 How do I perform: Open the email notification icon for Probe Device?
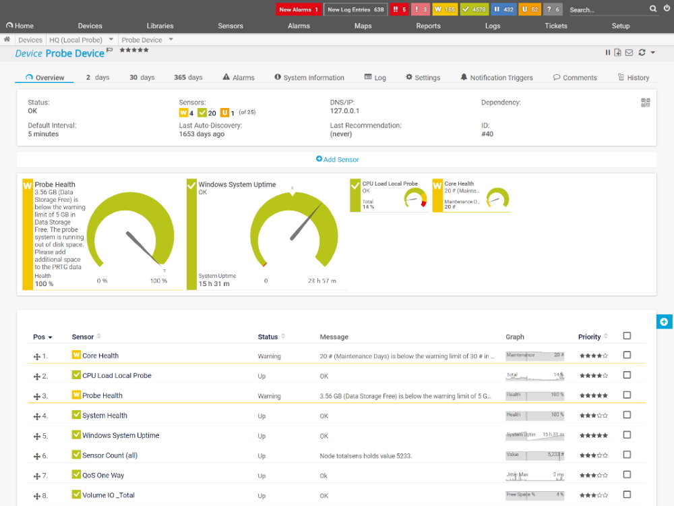(627, 52)
